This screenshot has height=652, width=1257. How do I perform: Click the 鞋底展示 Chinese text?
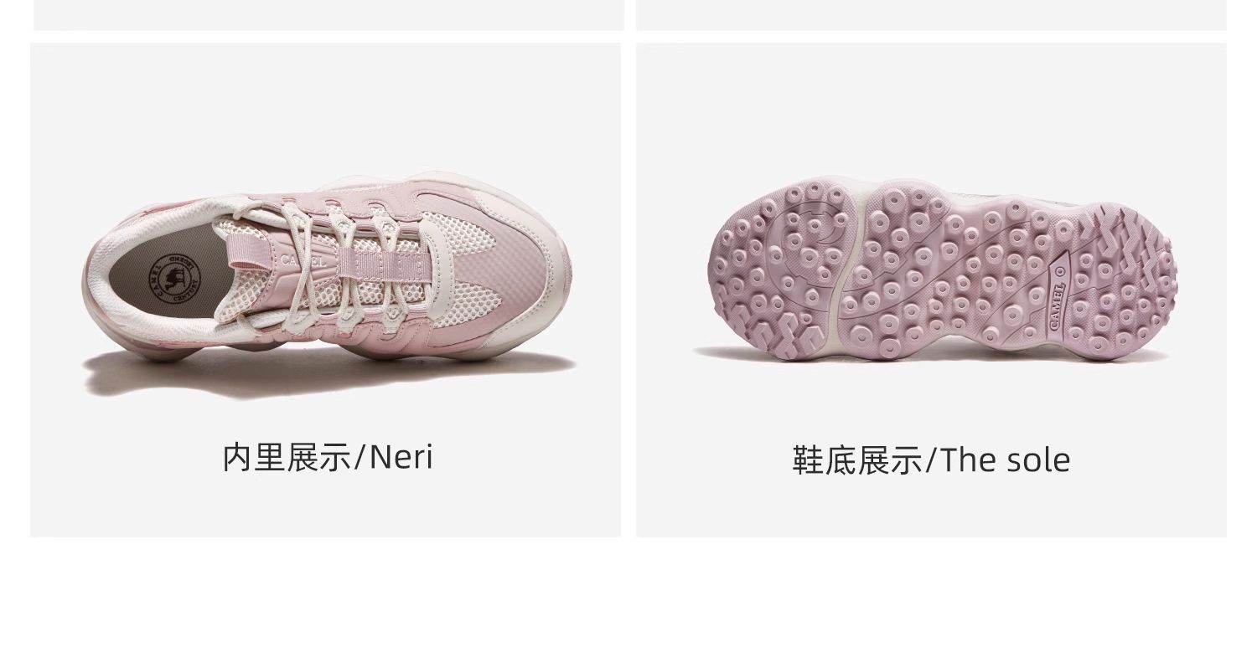[856, 460]
